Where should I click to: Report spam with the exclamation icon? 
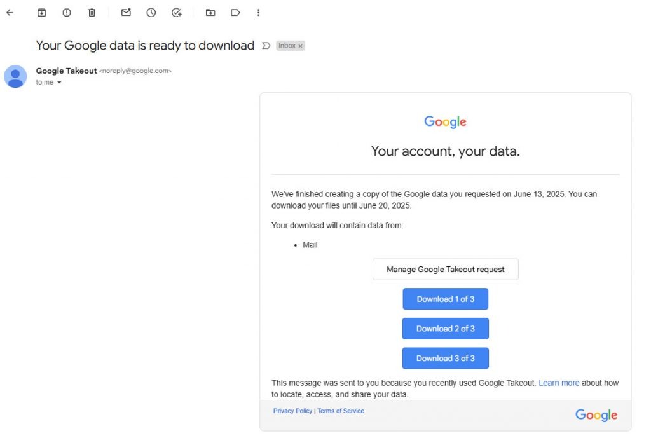point(66,13)
